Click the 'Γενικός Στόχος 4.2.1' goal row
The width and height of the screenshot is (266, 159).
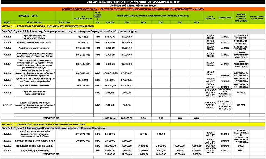pyautogui.click(x=133, y=128)
